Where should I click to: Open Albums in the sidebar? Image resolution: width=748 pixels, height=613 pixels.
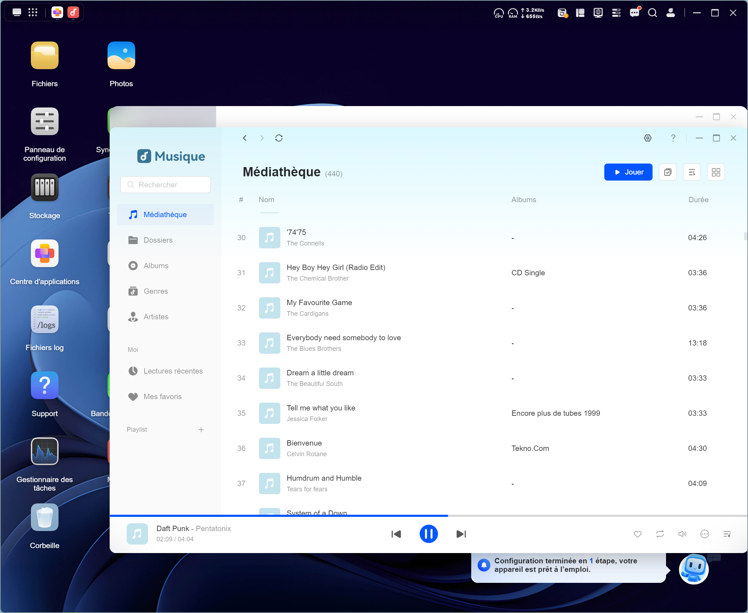coord(166,266)
